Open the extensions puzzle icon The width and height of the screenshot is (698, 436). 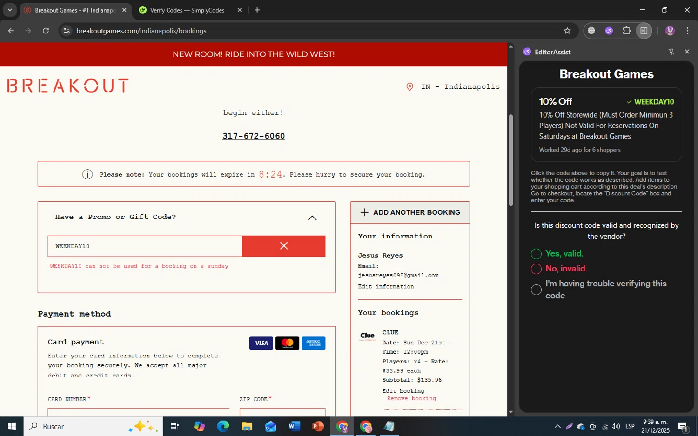[x=627, y=31]
